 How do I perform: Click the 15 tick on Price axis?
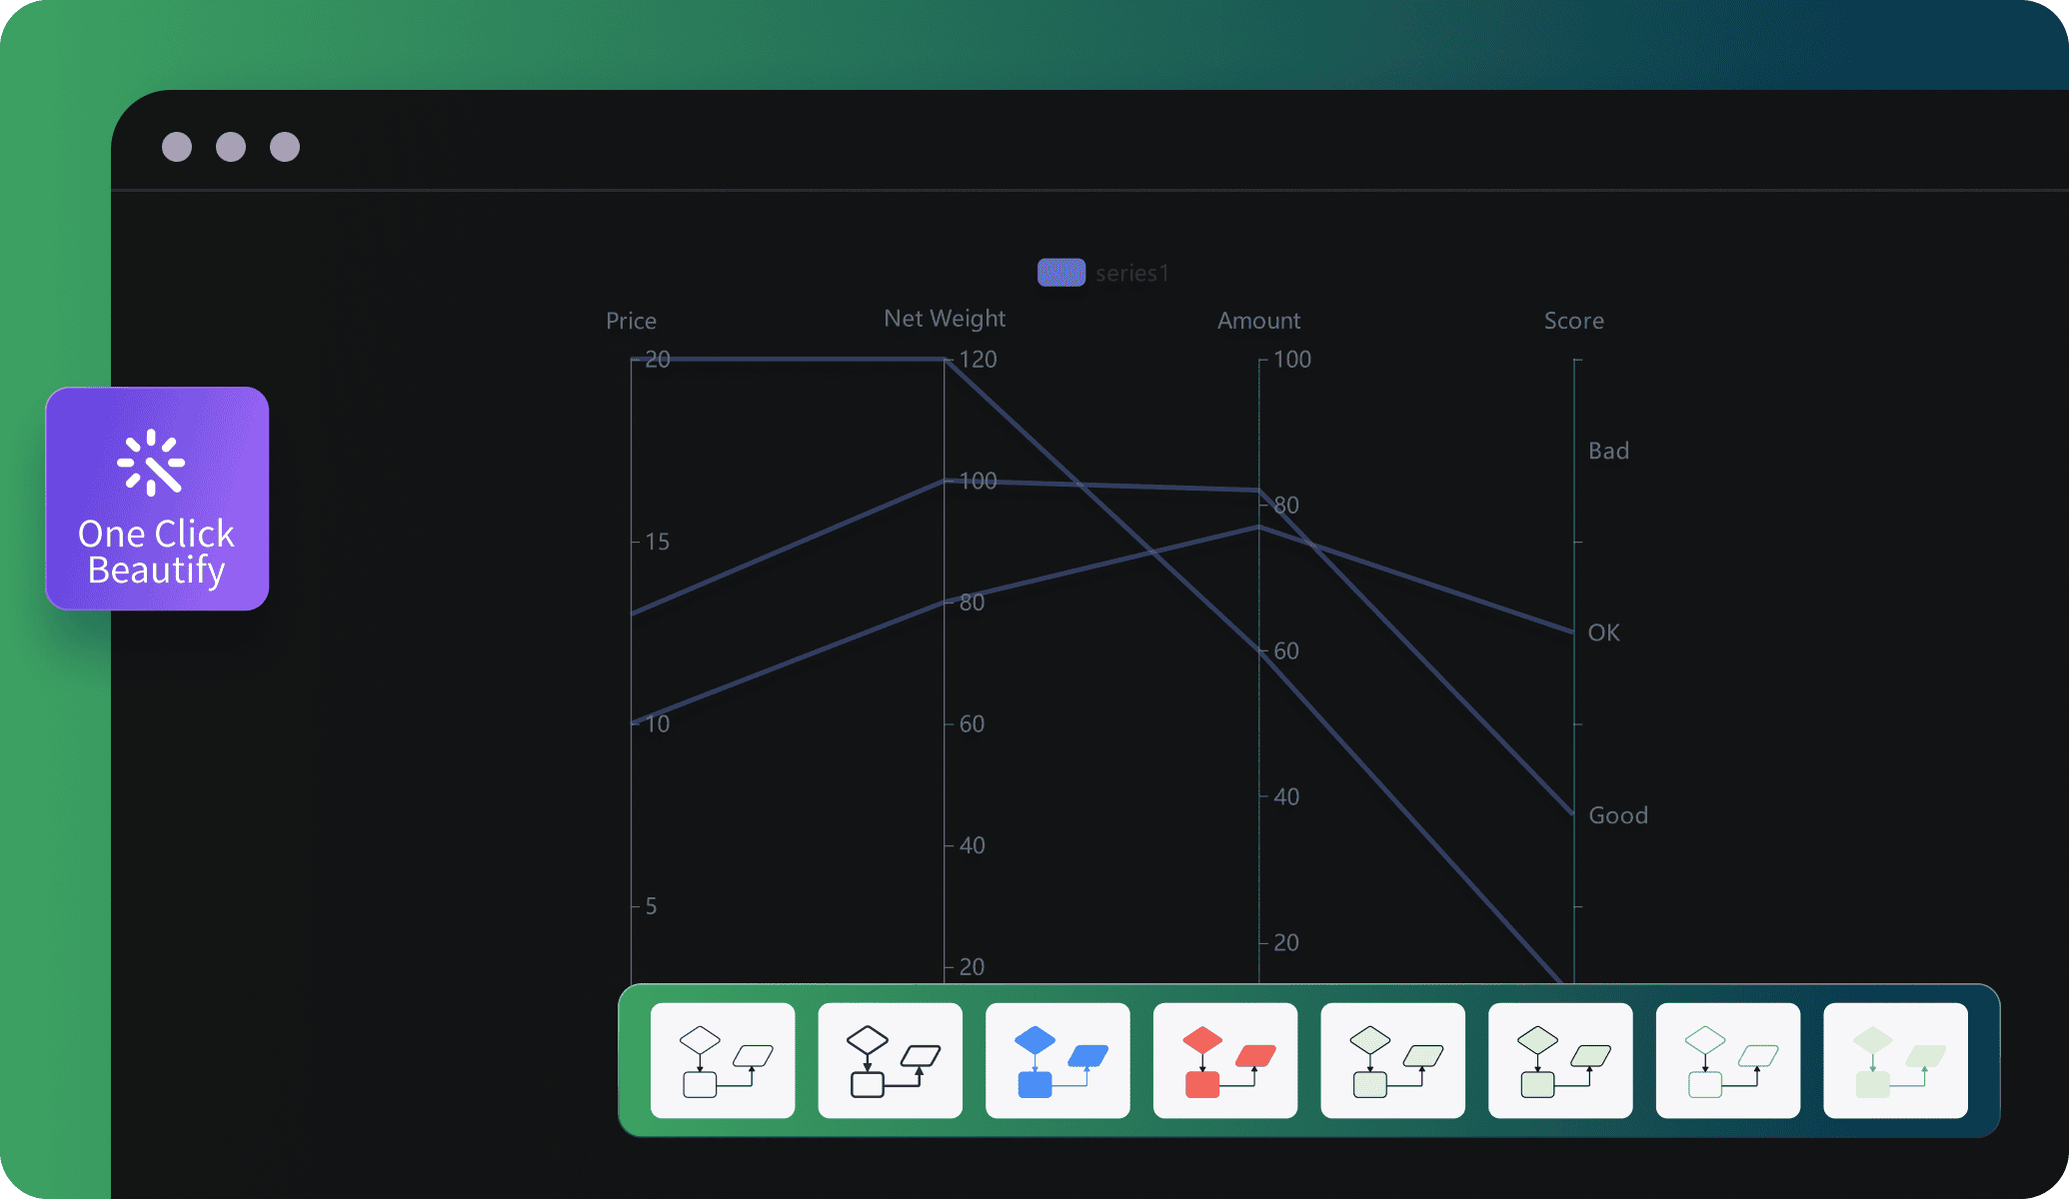(657, 542)
